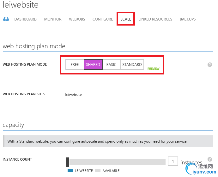Choose the Free hosting plan mode
Image resolution: width=218 pixels, height=177 pixels.
pyautogui.click(x=75, y=64)
